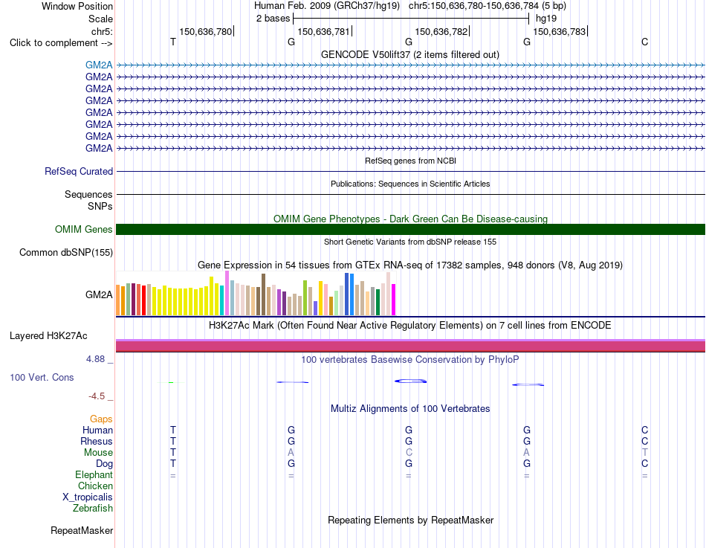Select the Zebrafish species row label
Image resolution: width=706 pixels, height=548 pixels.
tap(93, 508)
